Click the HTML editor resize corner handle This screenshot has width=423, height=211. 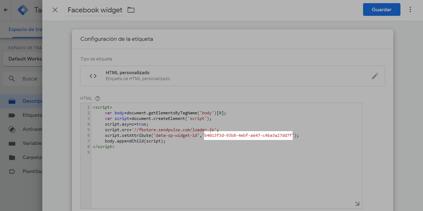point(357,204)
